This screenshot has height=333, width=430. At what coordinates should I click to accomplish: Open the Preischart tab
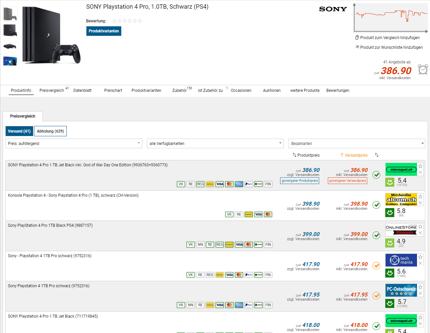[113, 91]
